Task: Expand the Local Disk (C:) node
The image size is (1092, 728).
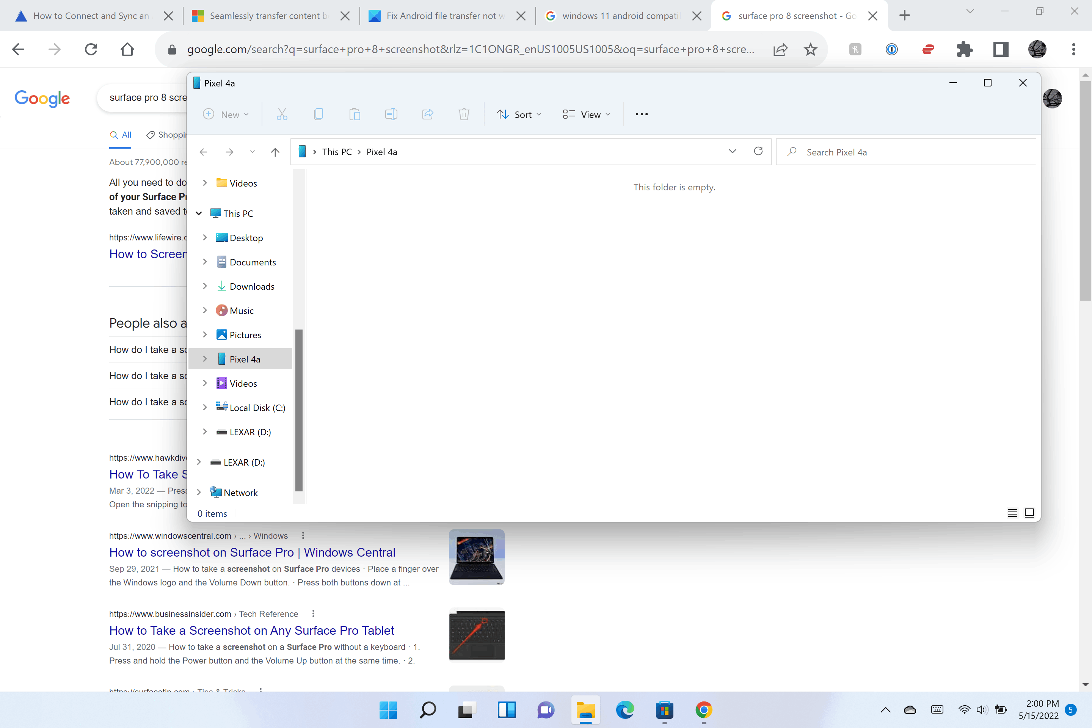Action: click(205, 408)
